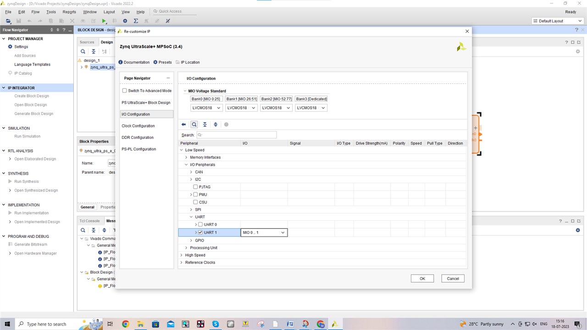Switch to the Tcl Console tab

point(89,221)
